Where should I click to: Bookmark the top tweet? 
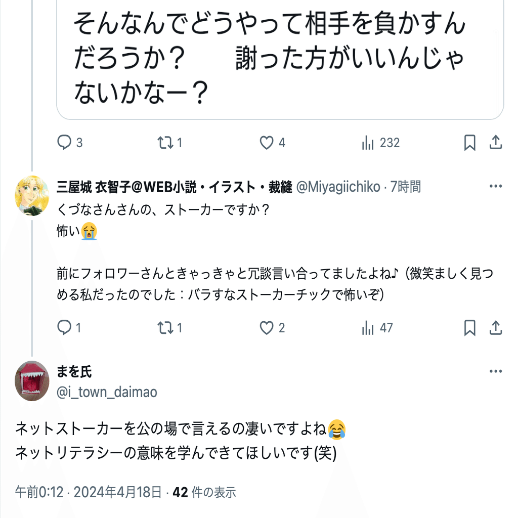(470, 143)
